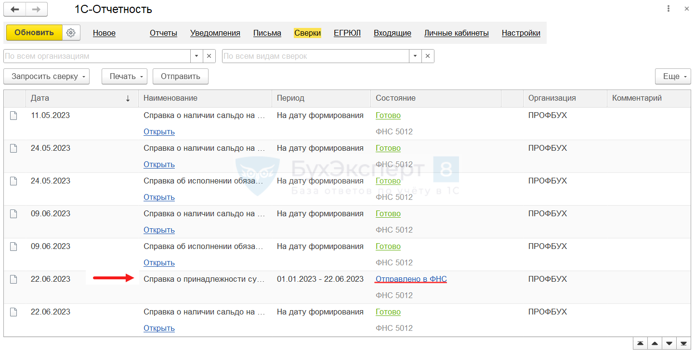Click Открыть under the last 22.06.2023 row
The height and width of the screenshot is (353, 695).
point(159,328)
